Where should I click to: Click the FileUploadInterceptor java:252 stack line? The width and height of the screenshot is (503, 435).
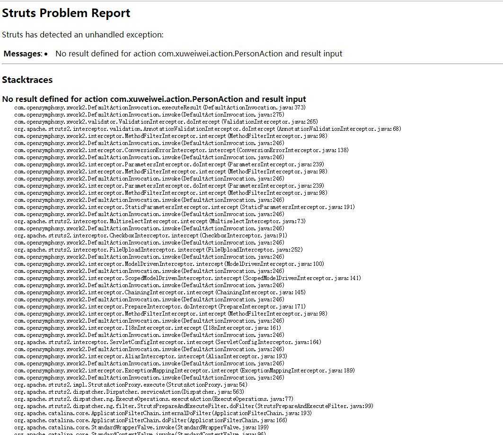point(158,250)
